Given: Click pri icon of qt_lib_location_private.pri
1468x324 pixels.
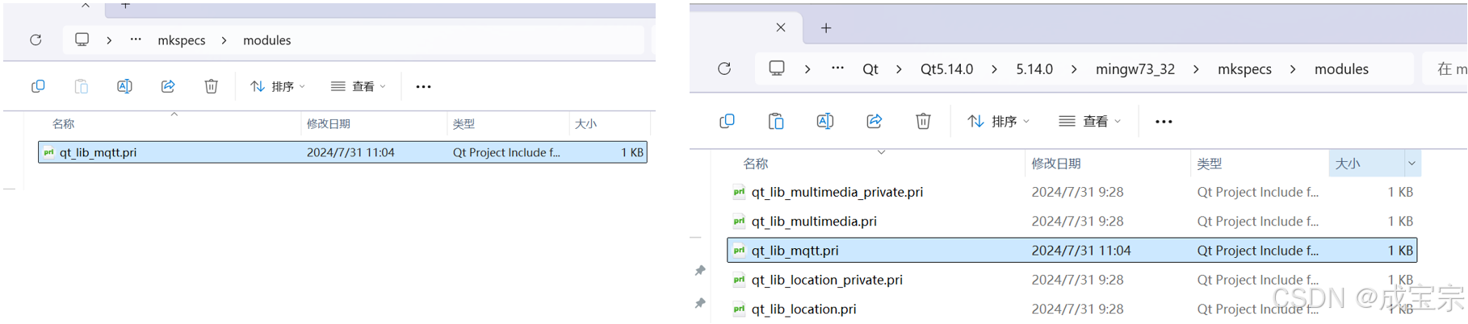Looking at the screenshot, I should [x=739, y=280].
